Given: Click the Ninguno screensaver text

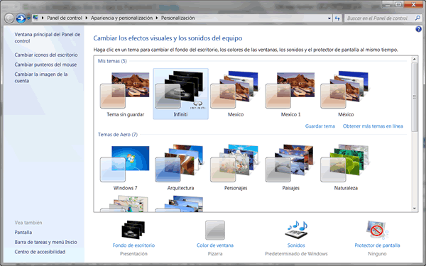Looking at the screenshot, I should click(377, 254).
